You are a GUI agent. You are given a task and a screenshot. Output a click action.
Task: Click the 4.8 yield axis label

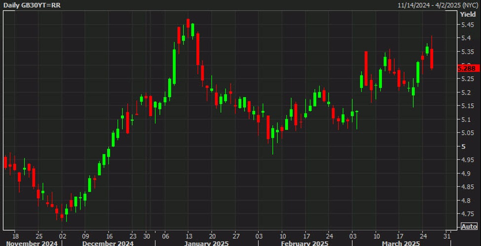coord(466,201)
